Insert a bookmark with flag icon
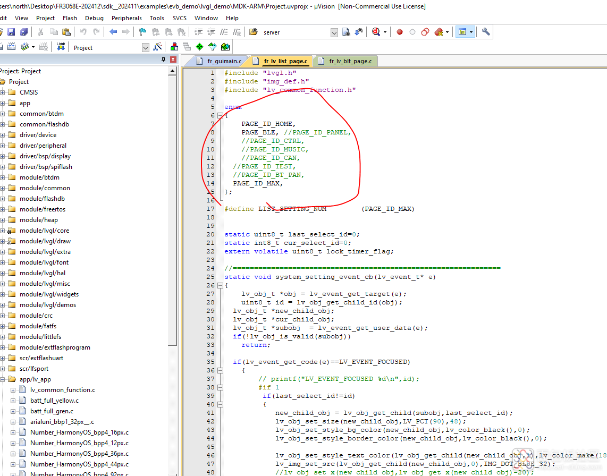Screen dimensions: 607x476 click(142, 32)
